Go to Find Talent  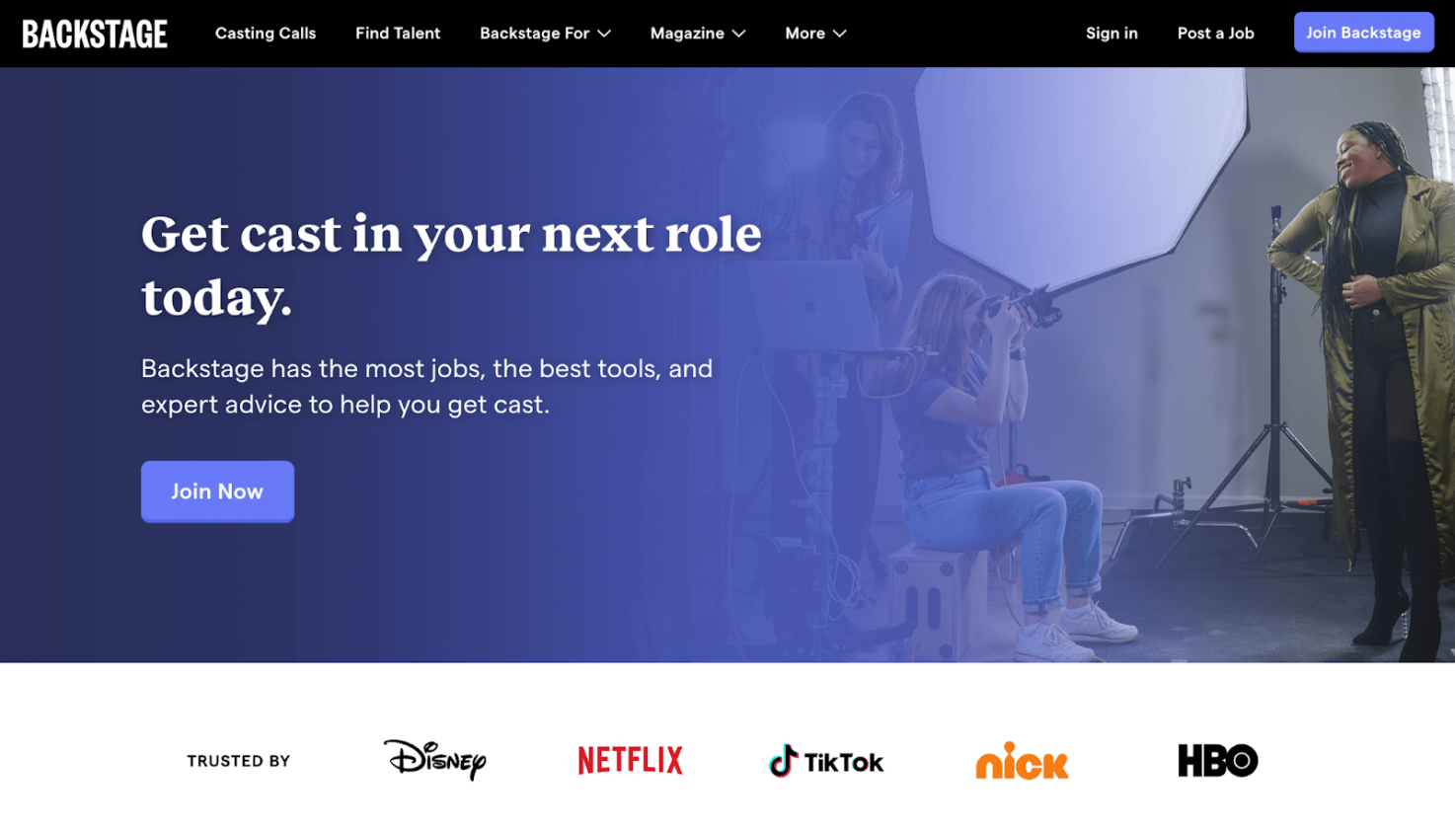(x=398, y=34)
